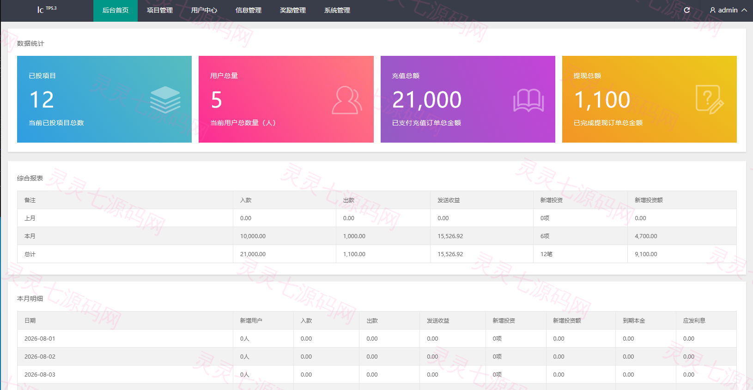Click the 2026-08-03 date row
The width and height of the screenshot is (753, 390).
376,374
